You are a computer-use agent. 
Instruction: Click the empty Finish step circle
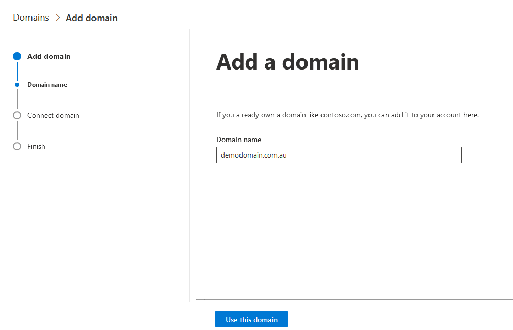point(17,146)
